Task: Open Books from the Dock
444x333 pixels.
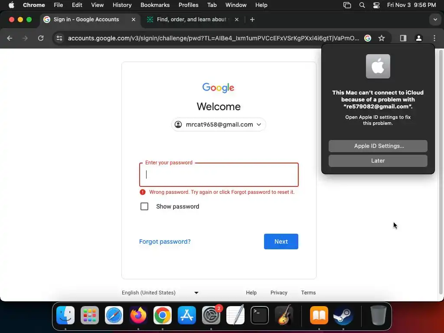Action: pyautogui.click(x=319, y=315)
